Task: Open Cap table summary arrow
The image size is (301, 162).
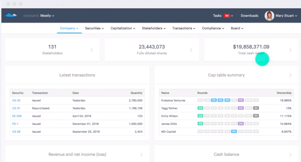Action: (290, 75)
